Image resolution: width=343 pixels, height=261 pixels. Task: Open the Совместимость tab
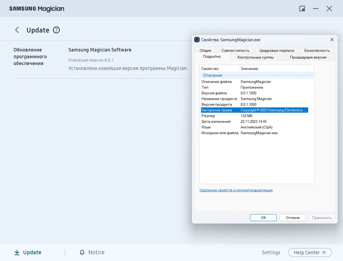coord(235,50)
